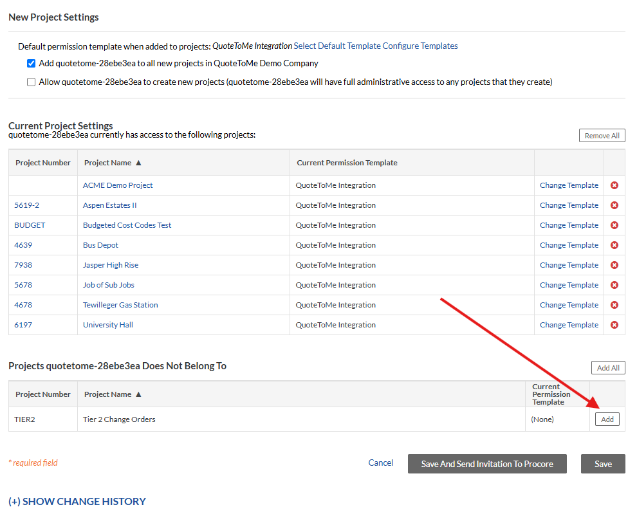The height and width of the screenshot is (523, 637).
Task: Select Tier 2 Change Orders name cell
Action: tap(301, 419)
